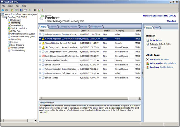
Task: Click the Acknowledge Selected Alerts icon
Action: click(x=148, y=63)
